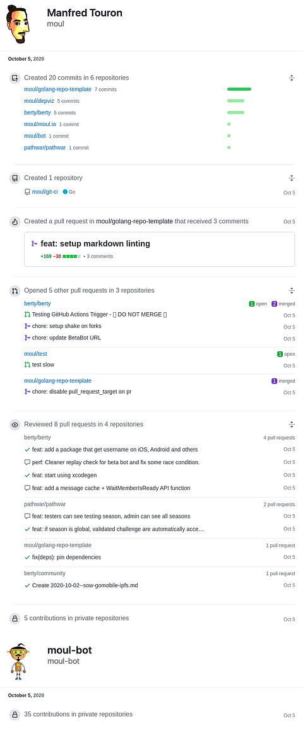
Task: Click the repository icon beside Created 1 repository
Action: (15, 179)
